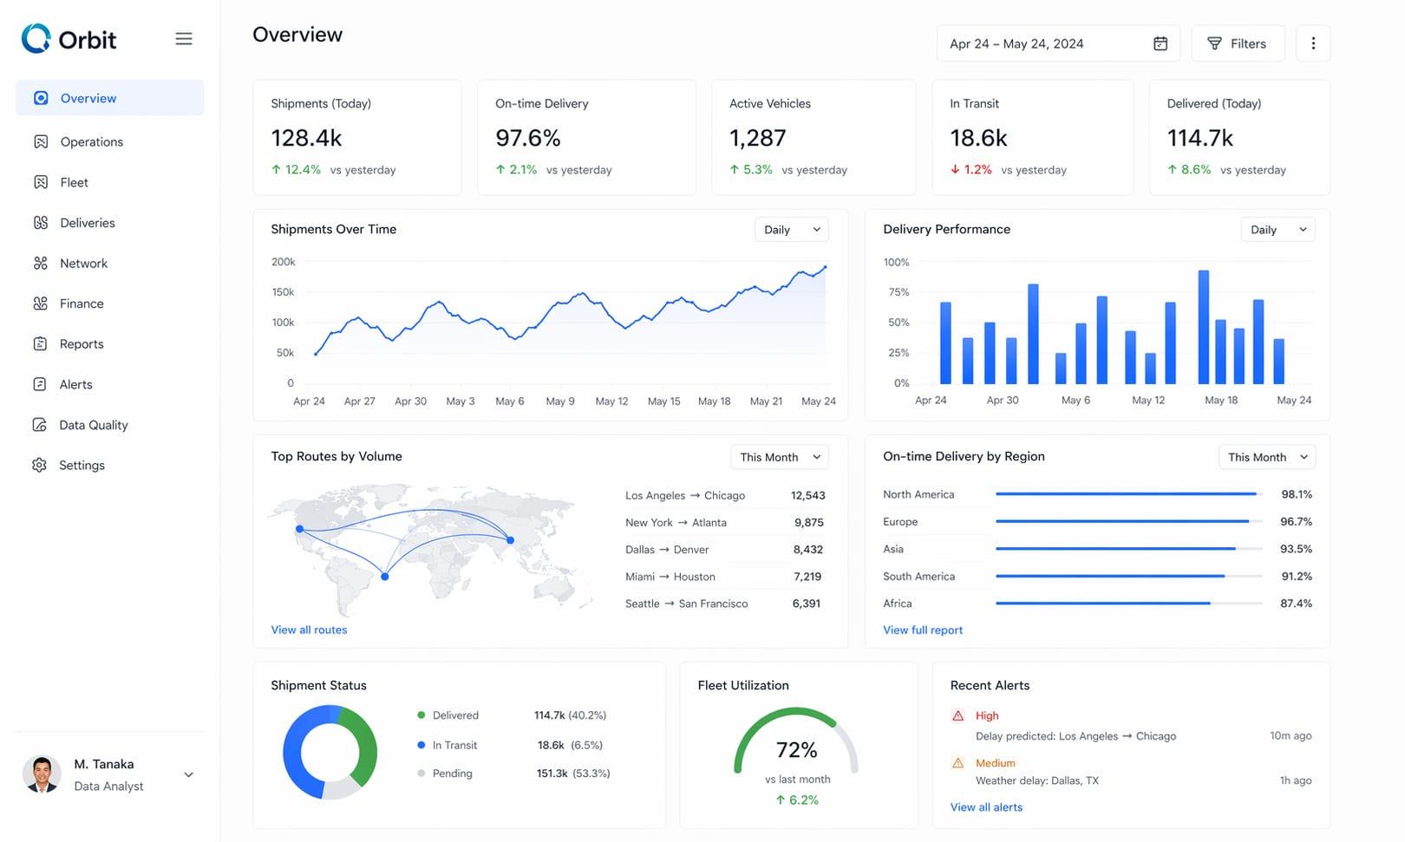The image size is (1405, 842).
Task: Click the Asia region label
Action: pos(893,549)
